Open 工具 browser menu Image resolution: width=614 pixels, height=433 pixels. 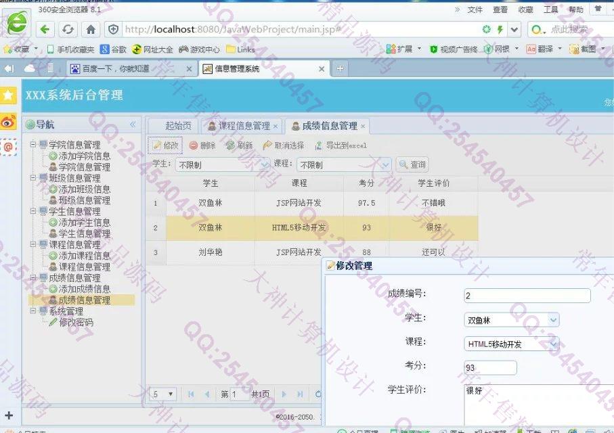point(550,9)
